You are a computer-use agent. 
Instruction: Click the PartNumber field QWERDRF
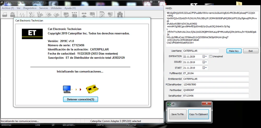tap(216, 90)
